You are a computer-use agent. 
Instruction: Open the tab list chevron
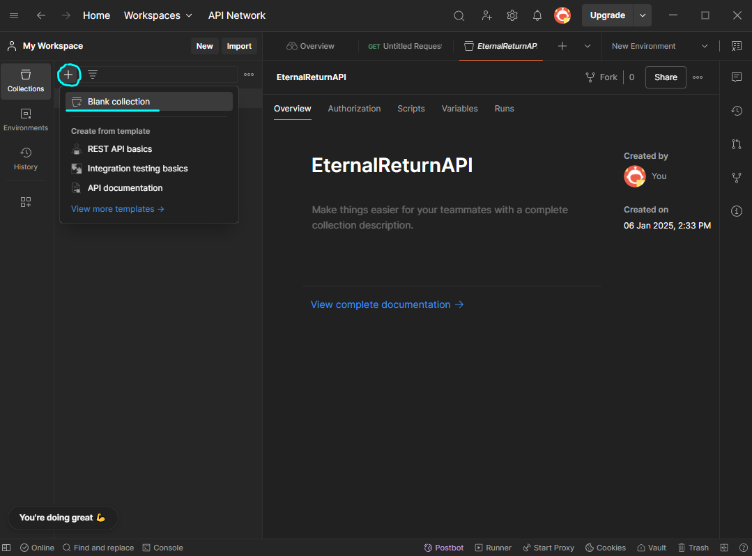point(587,46)
